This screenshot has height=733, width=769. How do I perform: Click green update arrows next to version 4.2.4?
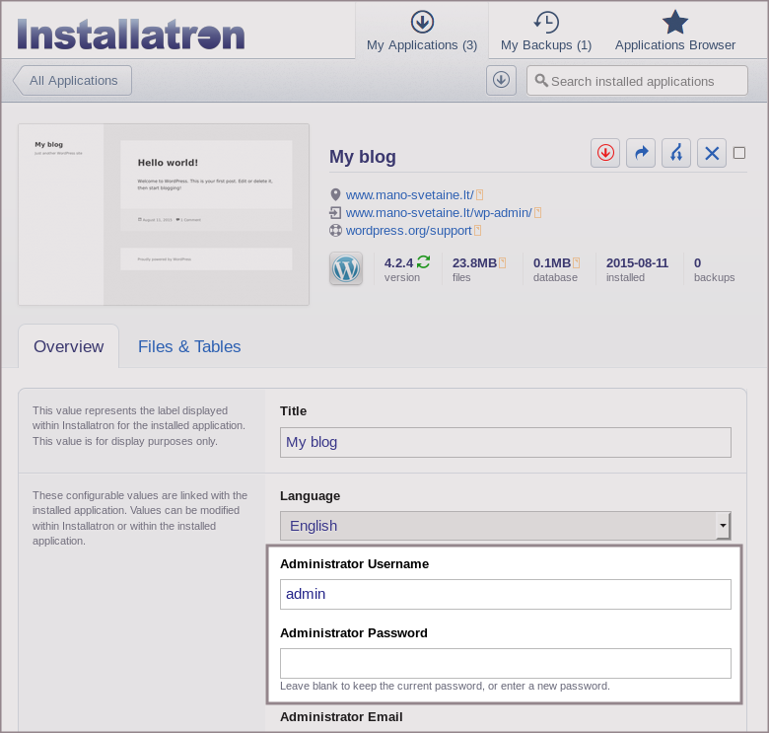pos(424,262)
